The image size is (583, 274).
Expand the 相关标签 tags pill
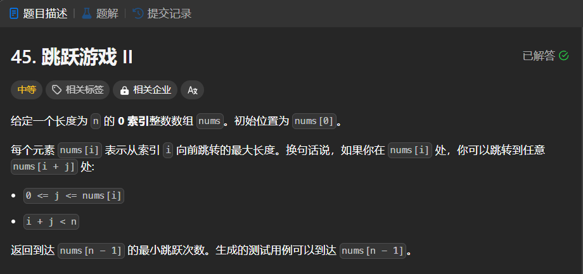pos(78,90)
